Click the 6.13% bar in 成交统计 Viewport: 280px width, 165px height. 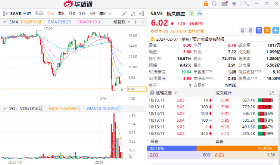click(265, 100)
